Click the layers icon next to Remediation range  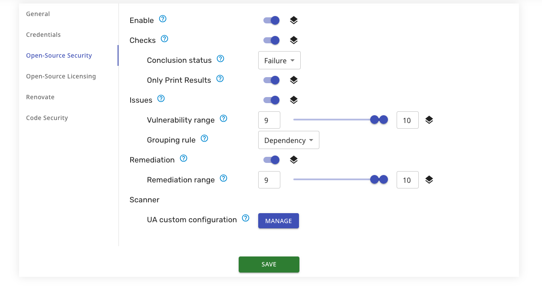(x=429, y=180)
